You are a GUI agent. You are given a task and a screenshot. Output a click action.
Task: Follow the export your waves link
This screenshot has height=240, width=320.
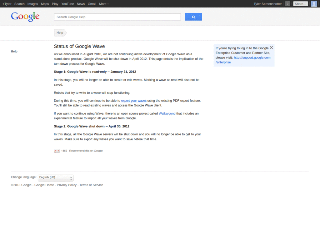134,101
